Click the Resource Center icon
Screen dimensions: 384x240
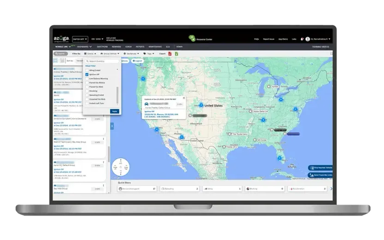coord(192,38)
